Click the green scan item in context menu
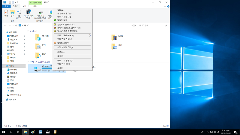 72,20
